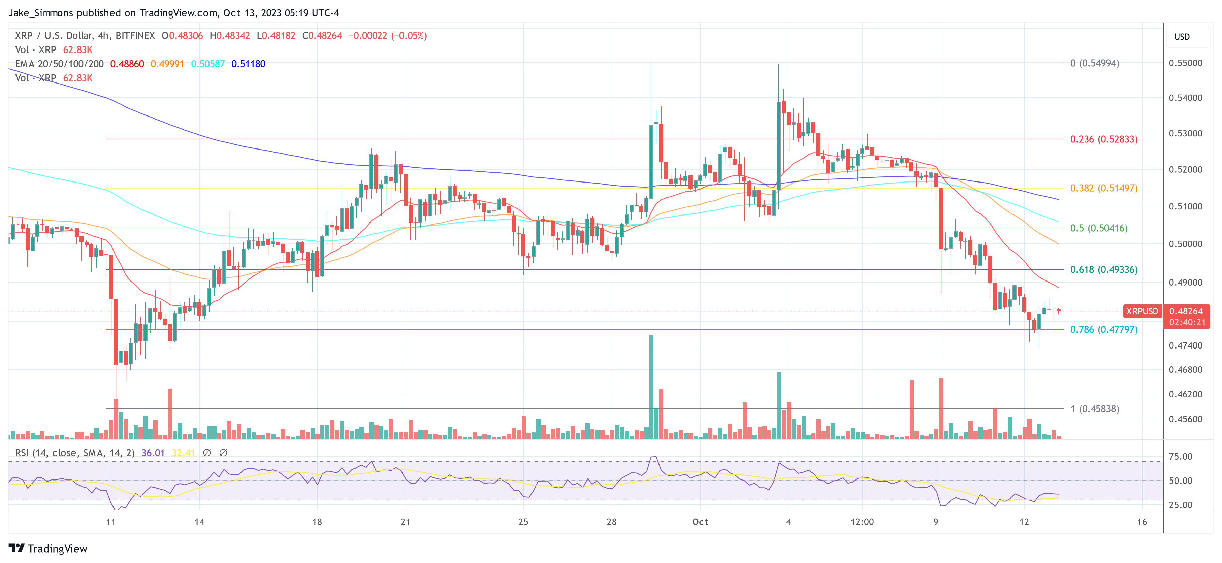Click the RSI 75.00 scale label
This screenshot has width=1222, height=563.
click(x=1181, y=456)
